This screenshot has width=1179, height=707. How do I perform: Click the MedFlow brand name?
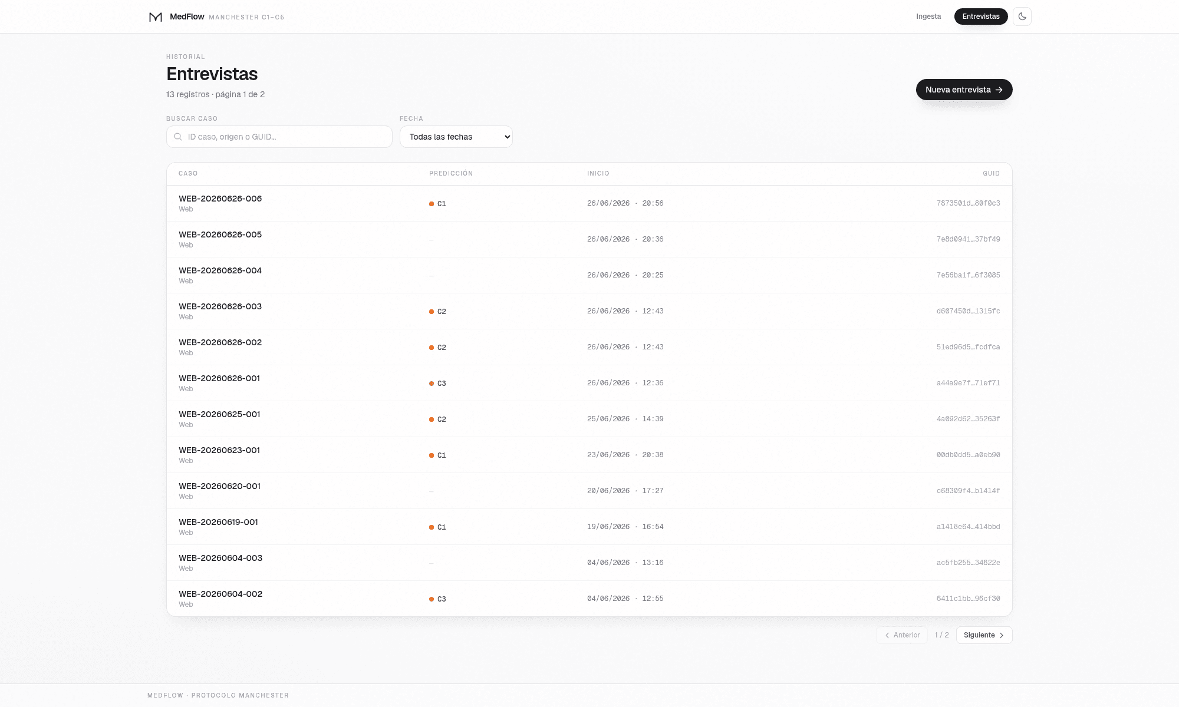point(187,16)
